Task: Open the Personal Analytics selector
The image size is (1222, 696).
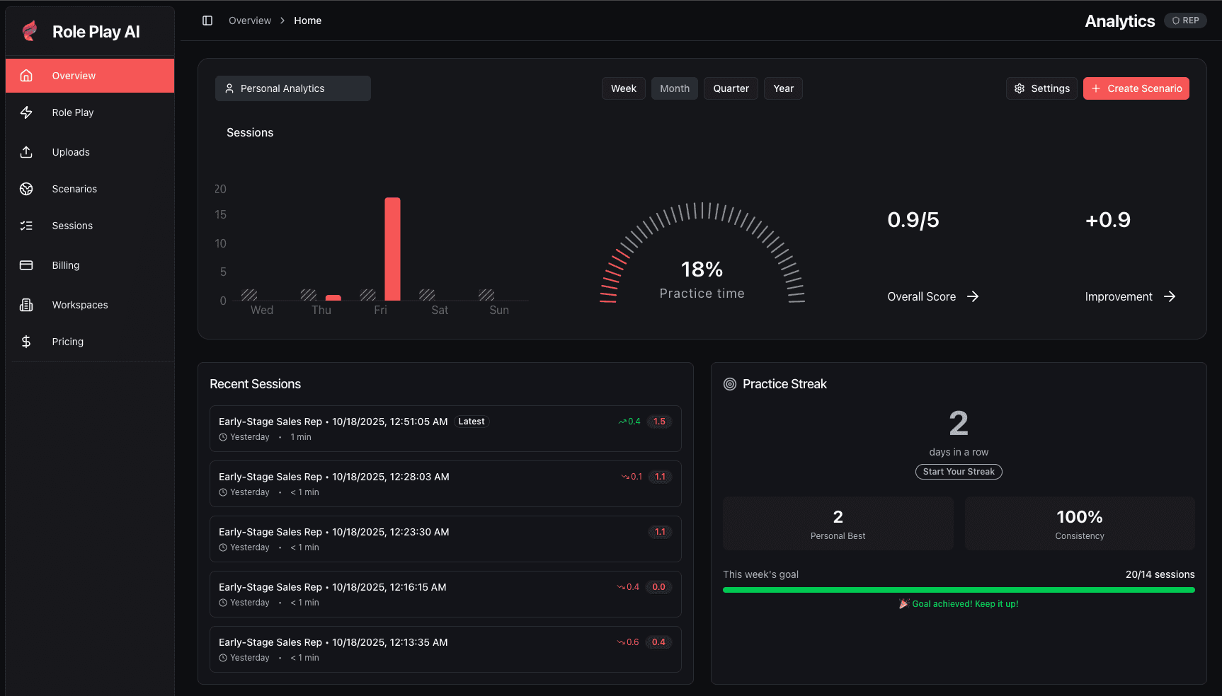Action: click(x=292, y=88)
